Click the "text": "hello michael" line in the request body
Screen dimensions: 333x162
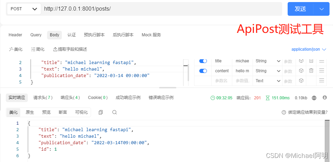pos(73,69)
